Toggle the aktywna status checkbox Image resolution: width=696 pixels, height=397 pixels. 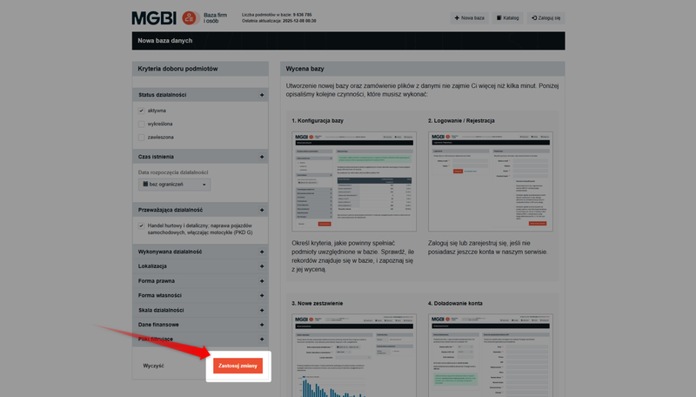tap(141, 111)
